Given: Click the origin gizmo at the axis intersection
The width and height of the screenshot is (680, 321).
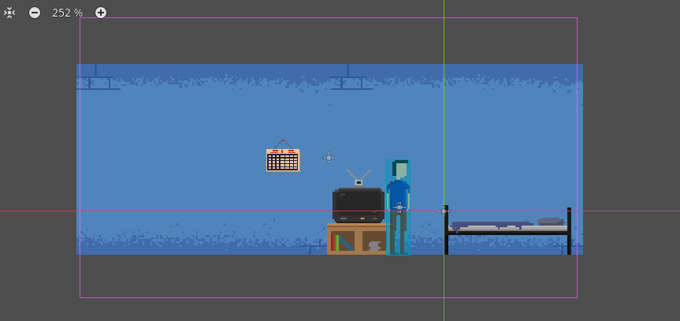Looking at the screenshot, I should tap(444, 211).
